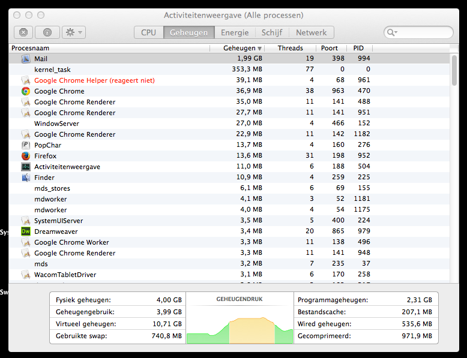Click the Geheugengebruik value 3,99 GB
The width and height of the screenshot is (467, 358).
point(169,312)
